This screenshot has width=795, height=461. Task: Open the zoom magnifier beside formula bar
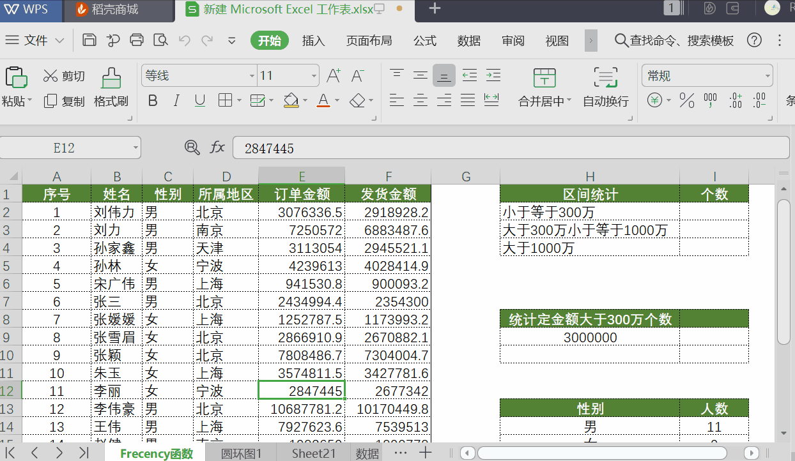[x=191, y=147]
